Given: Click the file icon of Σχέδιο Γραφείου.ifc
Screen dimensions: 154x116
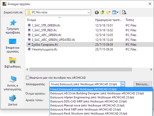Looking at the screenshot, I should pyautogui.click(x=29, y=45).
